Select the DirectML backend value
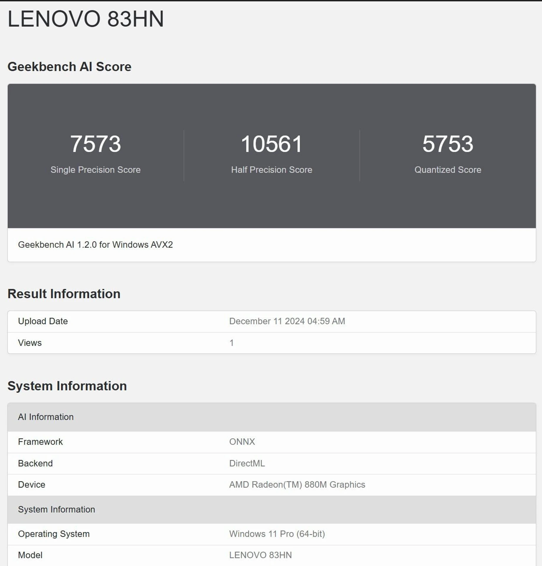This screenshot has height=566, width=542. (x=247, y=463)
